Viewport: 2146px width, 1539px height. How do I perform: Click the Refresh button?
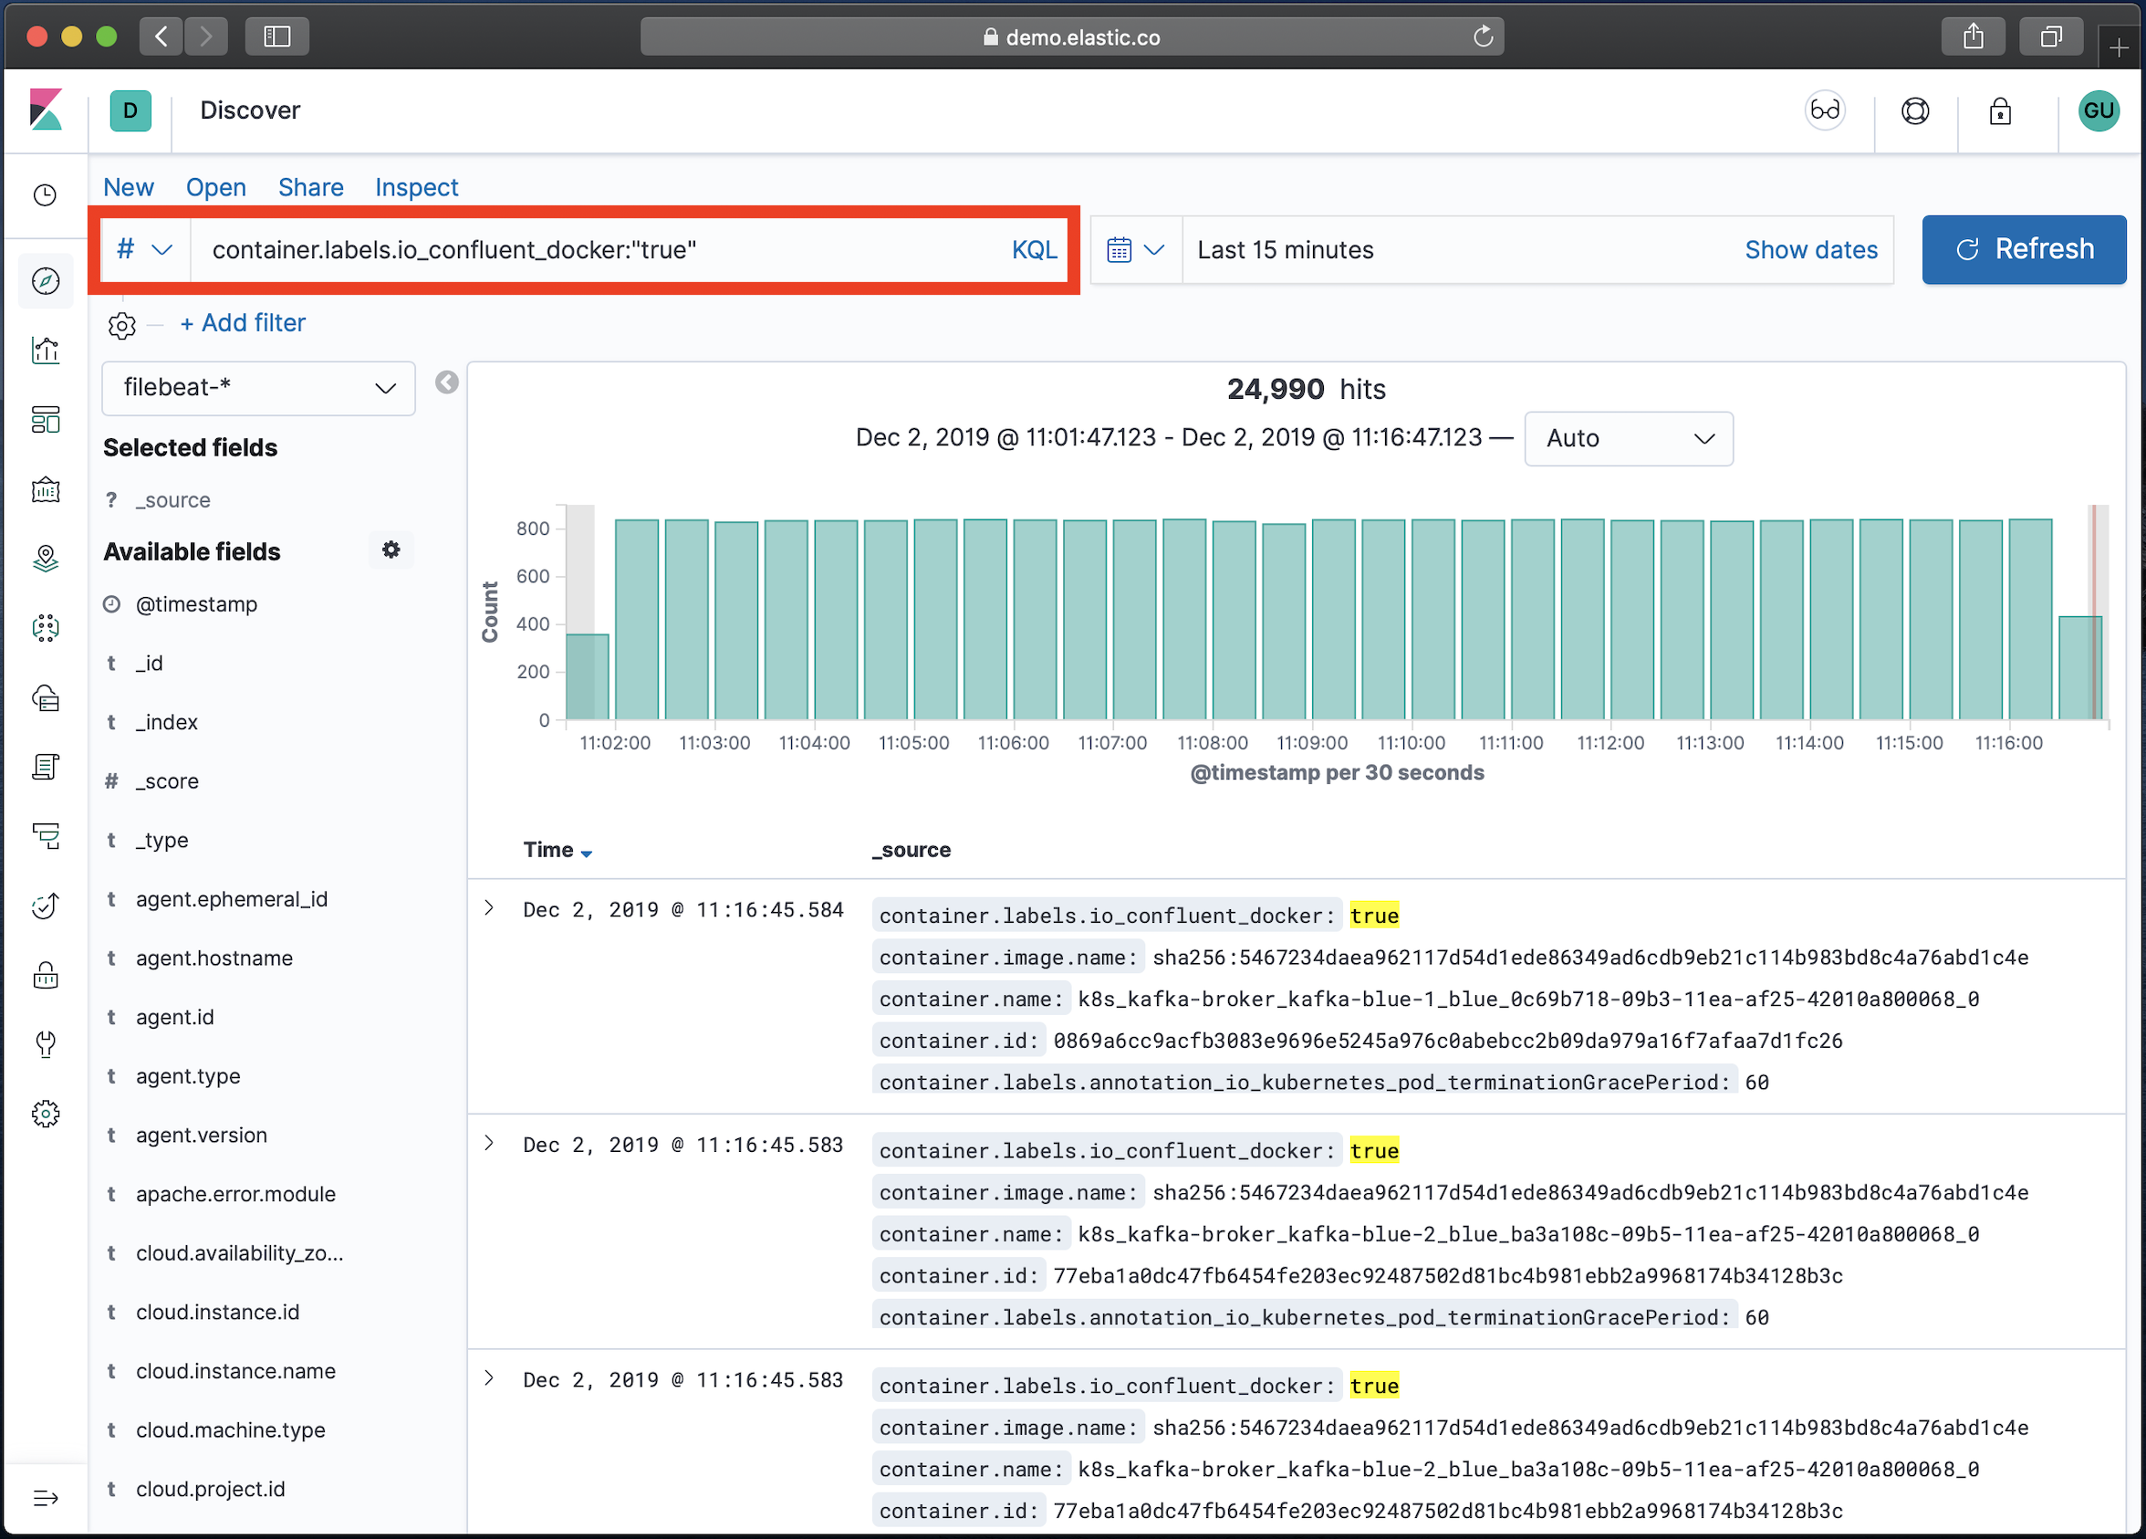2024,249
